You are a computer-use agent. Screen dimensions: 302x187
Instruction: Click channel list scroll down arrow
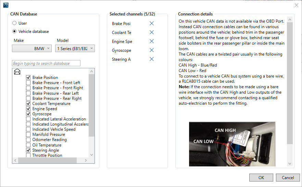[x=92, y=155]
